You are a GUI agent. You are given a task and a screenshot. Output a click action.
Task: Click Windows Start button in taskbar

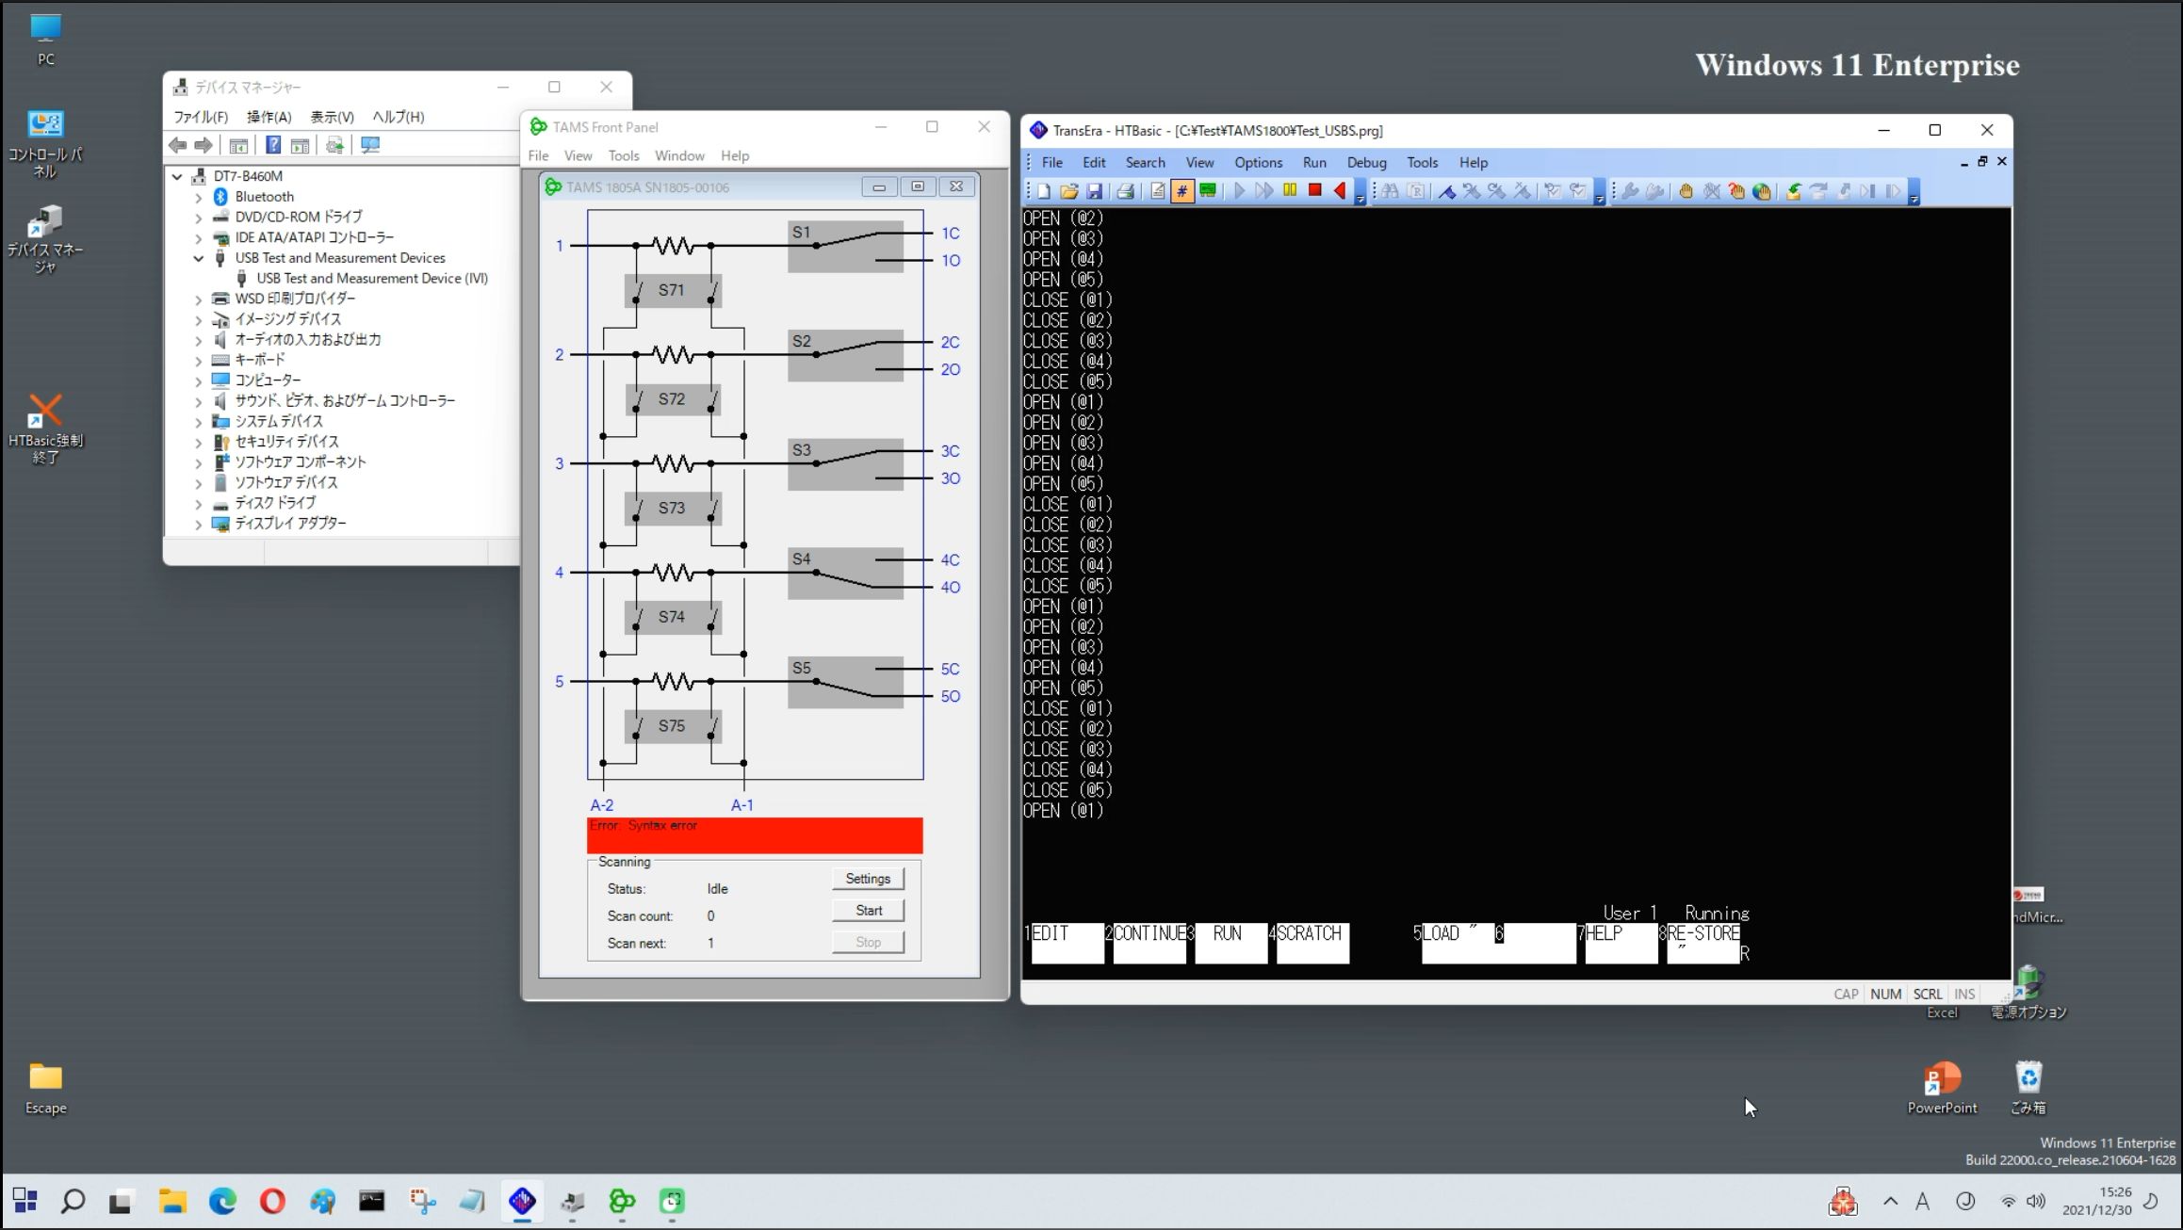pos(25,1201)
